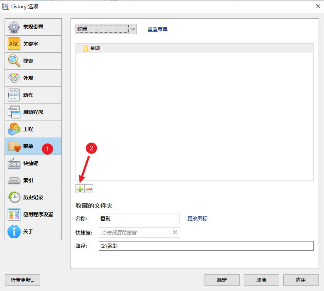324x291 pixels.
Task: Click into the 路径 path field
Action: pos(206,246)
